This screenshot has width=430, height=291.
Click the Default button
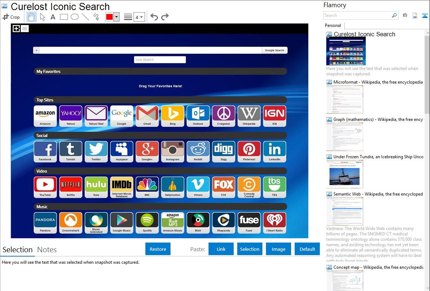click(x=307, y=249)
